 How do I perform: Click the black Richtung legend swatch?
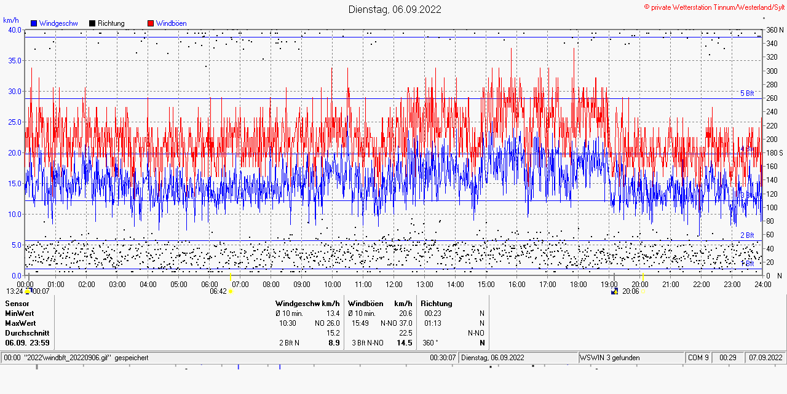coord(92,23)
